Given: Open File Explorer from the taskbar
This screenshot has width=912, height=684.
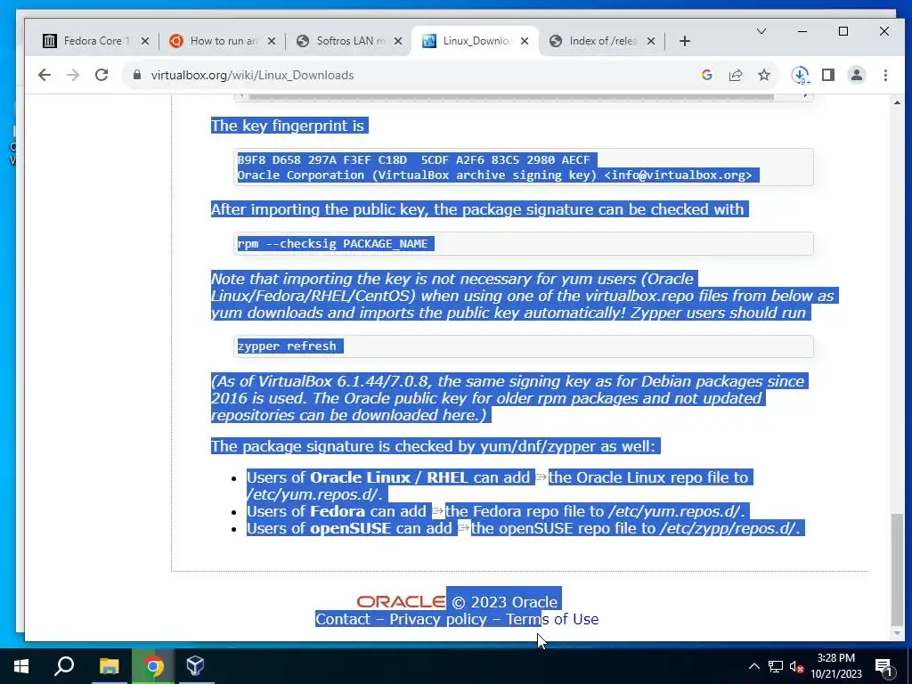Looking at the screenshot, I should (x=109, y=666).
